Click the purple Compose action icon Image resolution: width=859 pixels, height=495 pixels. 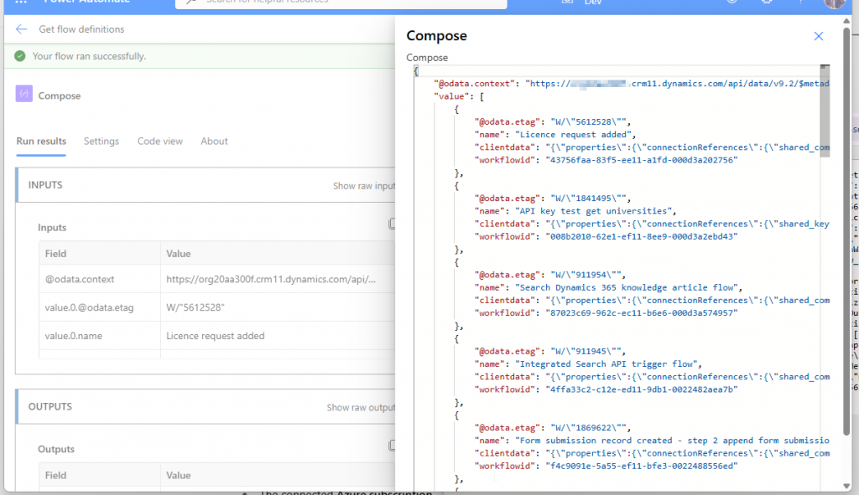tap(24, 95)
